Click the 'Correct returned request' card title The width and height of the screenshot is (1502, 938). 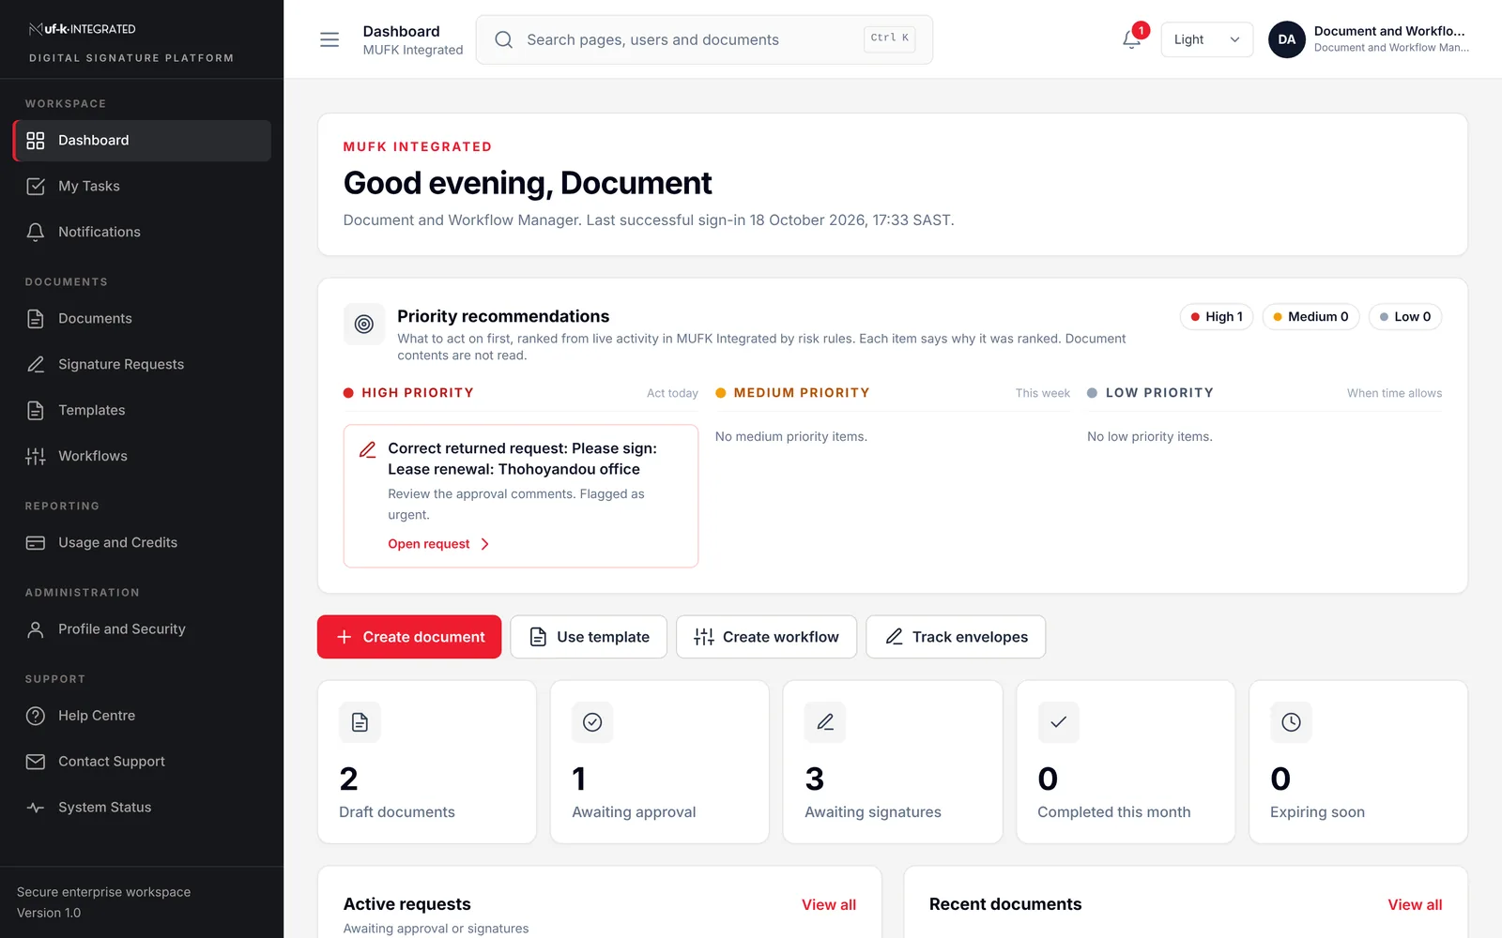[x=522, y=459]
